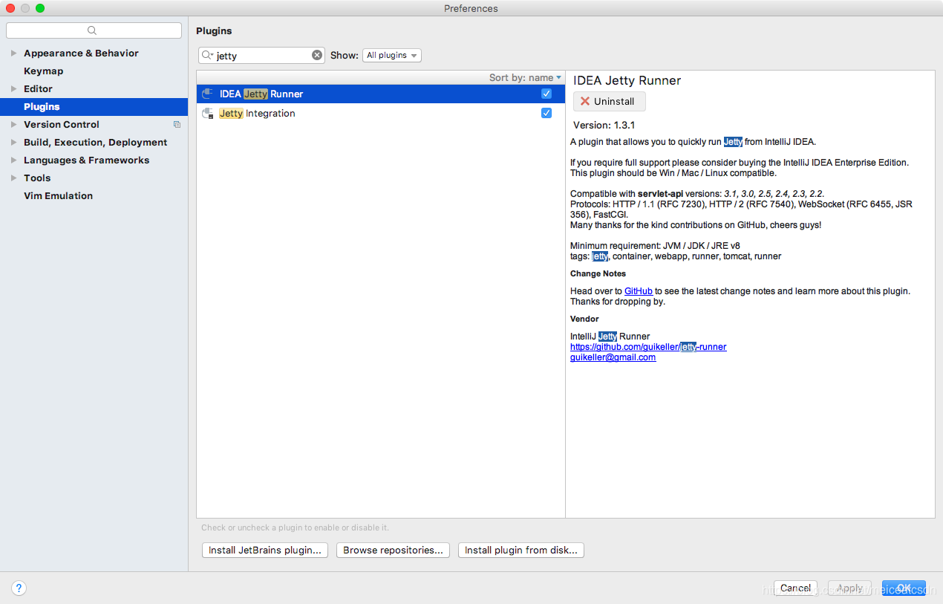943x604 pixels.
Task: Select the IDEA Jetty Runner plugin row
Action: [381, 94]
